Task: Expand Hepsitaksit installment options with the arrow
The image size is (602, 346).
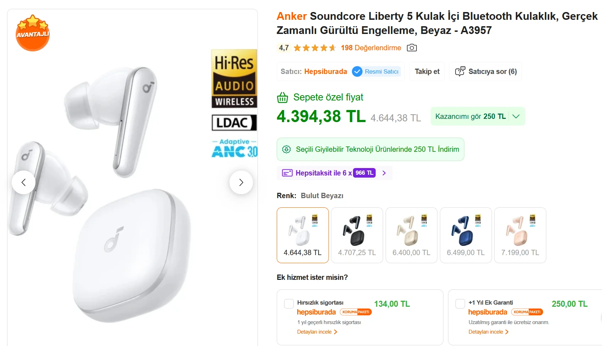Action: coord(384,173)
